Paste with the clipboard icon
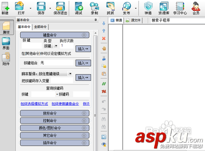 (x=104, y=74)
